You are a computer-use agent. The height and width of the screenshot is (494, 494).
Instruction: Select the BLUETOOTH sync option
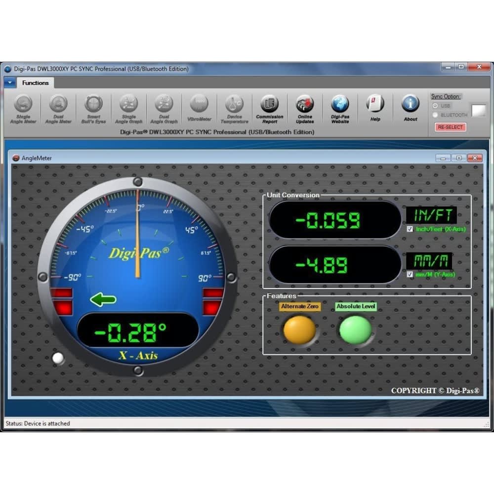(435, 115)
